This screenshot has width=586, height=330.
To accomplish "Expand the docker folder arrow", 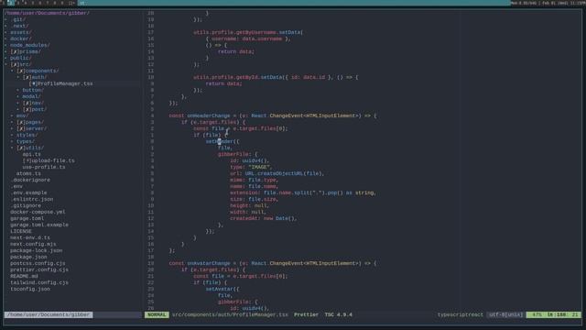I will coord(5,38).
